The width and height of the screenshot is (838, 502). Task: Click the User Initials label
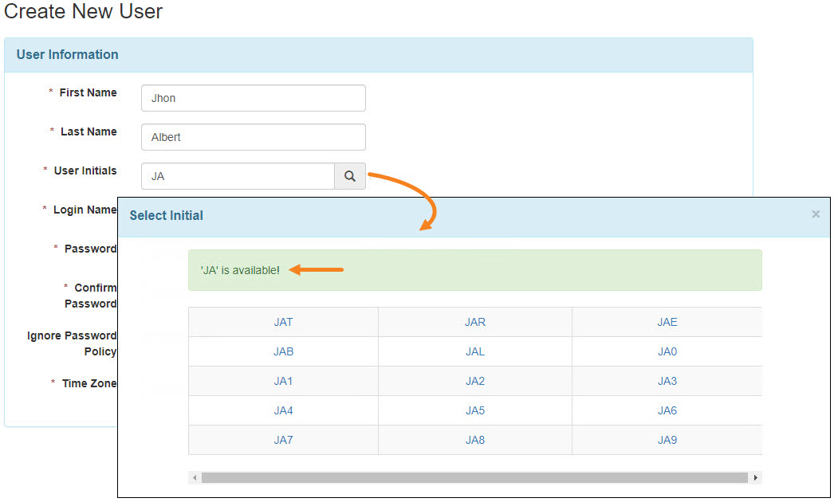pos(85,171)
